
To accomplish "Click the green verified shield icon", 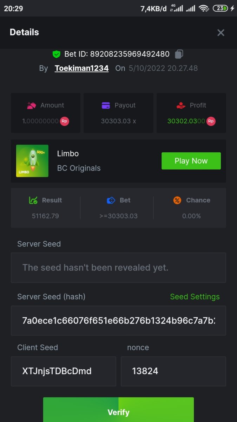I will [x=56, y=54].
